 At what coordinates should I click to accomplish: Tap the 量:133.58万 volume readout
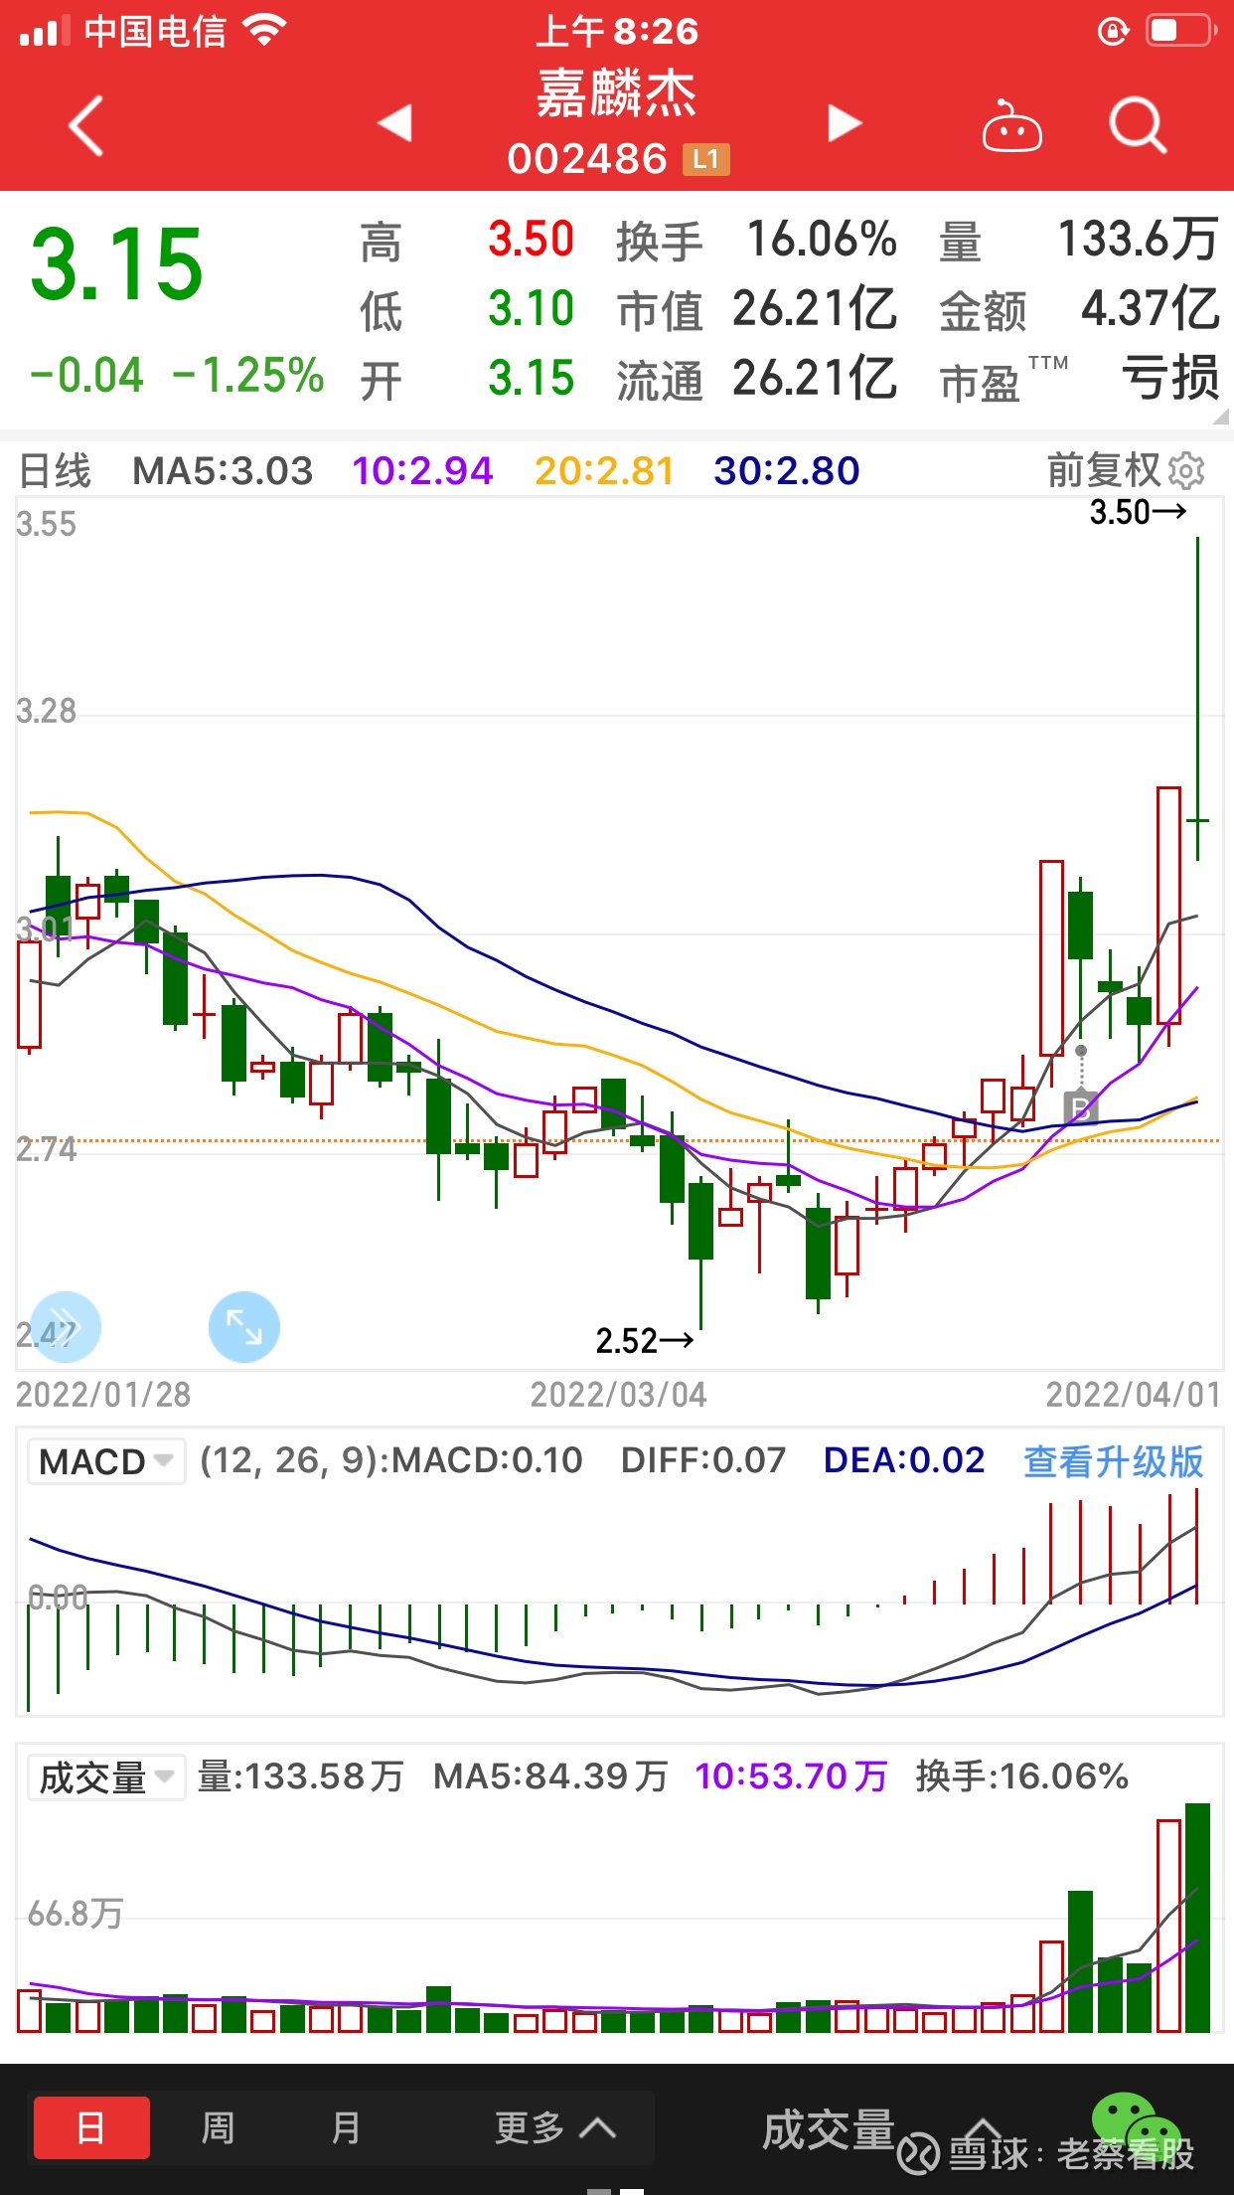point(300,1776)
